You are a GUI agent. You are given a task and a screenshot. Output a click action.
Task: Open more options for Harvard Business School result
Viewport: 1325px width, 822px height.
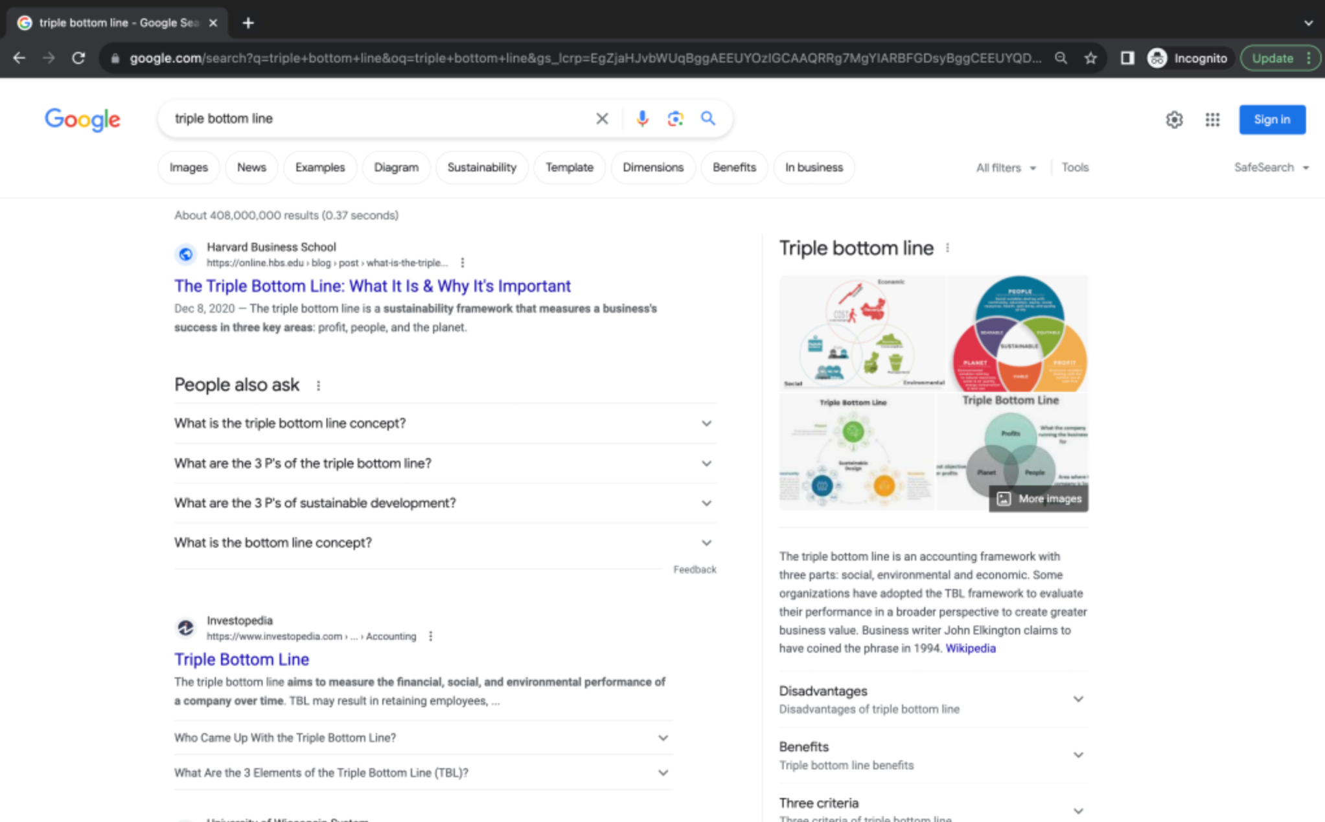463,263
